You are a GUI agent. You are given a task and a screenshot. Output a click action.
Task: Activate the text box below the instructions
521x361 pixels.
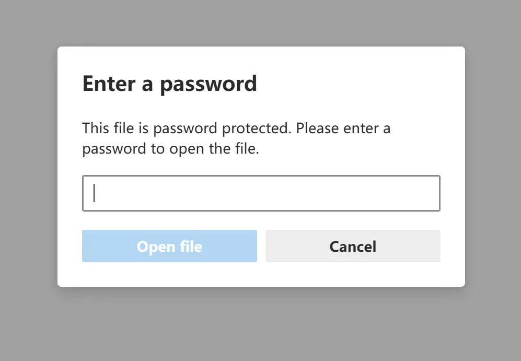(261, 193)
